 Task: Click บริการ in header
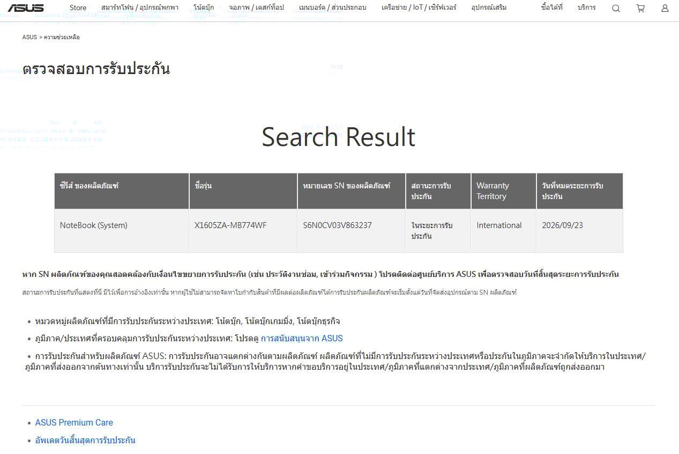point(587,8)
